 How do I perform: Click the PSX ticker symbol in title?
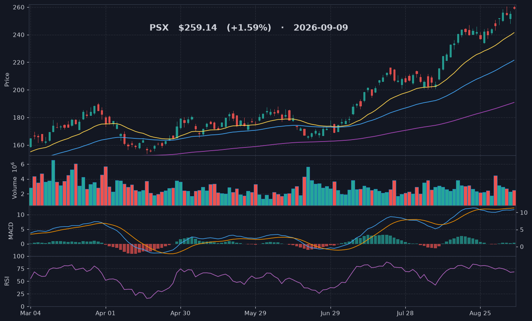pos(159,28)
